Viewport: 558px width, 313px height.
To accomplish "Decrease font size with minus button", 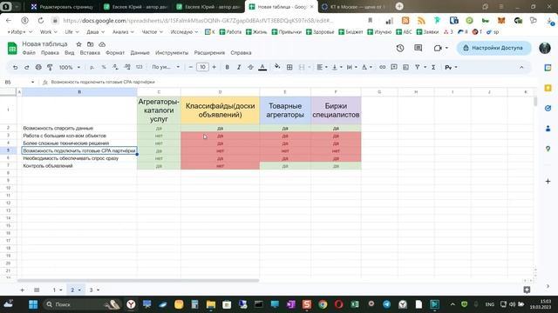I will (191, 67).
